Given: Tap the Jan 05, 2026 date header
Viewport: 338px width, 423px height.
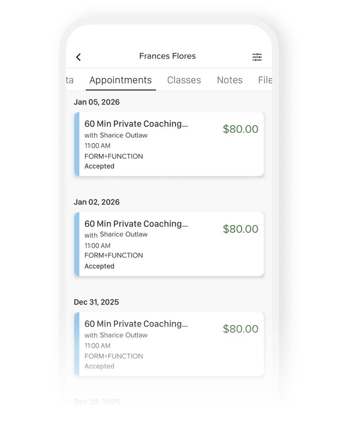Looking at the screenshot, I should [x=97, y=102].
